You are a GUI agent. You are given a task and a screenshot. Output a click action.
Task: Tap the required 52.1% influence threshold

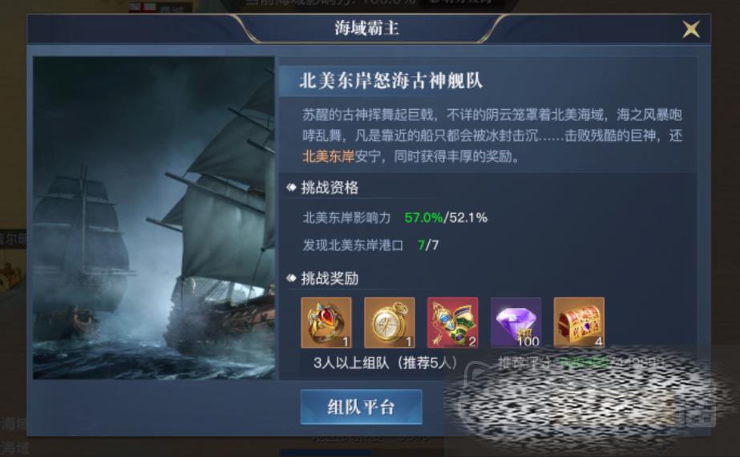click(467, 217)
